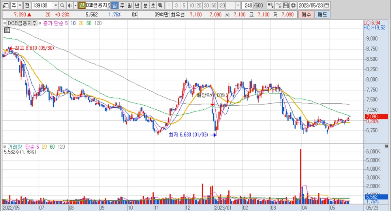The image size is (391, 211).
Task: Click the grid icon under DGB금융지주 label
Action: [7, 30]
